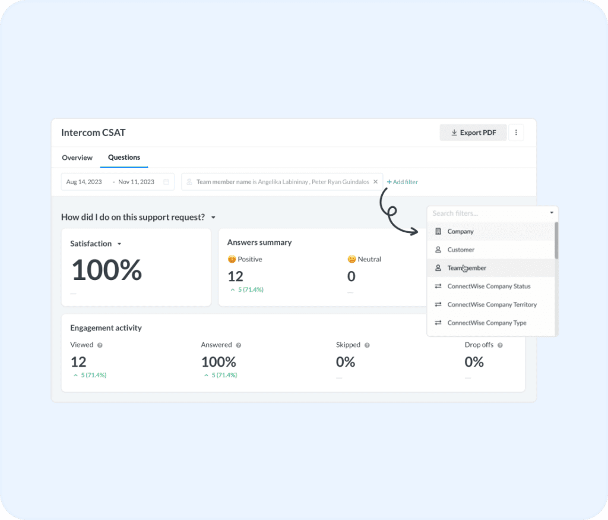This screenshot has height=520, width=608.
Task: Click the arrows icon beside ConnectWise Company Status
Action: tap(439, 286)
